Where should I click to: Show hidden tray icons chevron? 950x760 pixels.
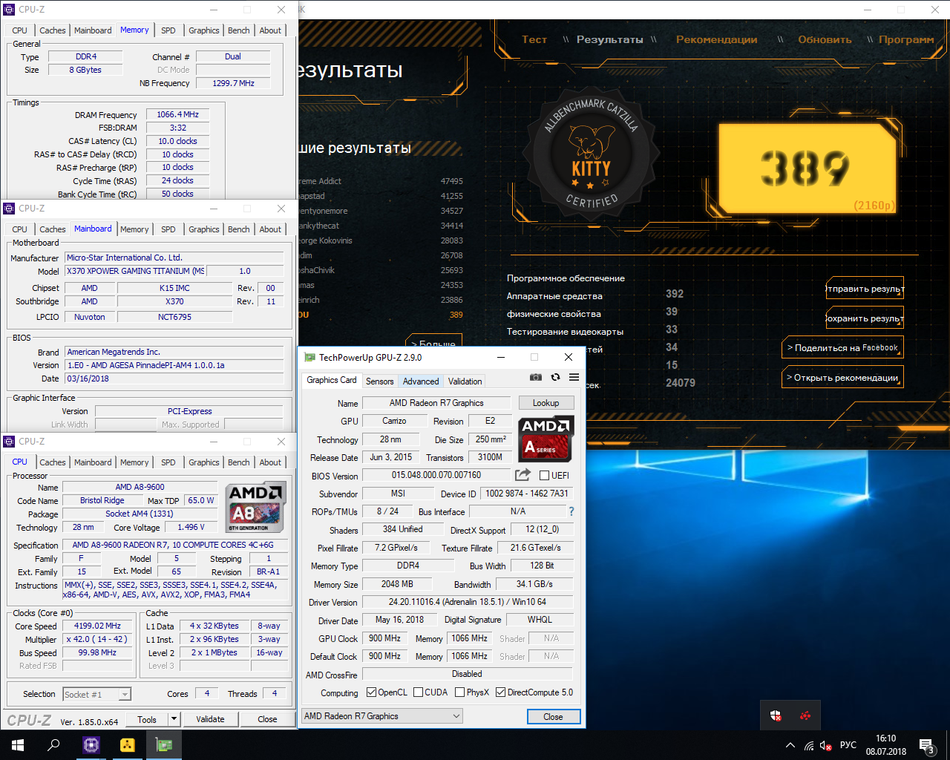pos(790,745)
